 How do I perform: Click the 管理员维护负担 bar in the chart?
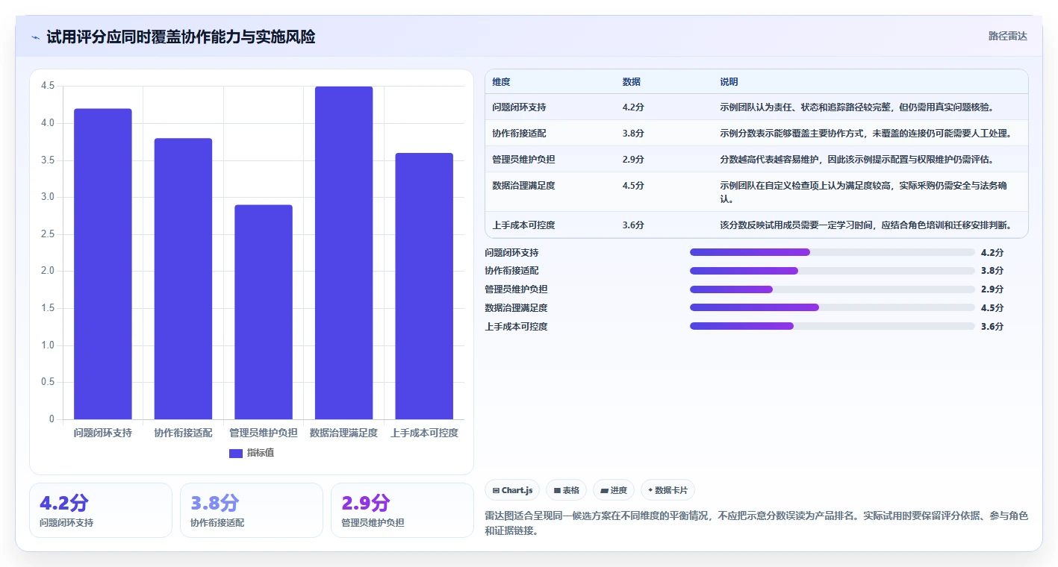point(264,312)
